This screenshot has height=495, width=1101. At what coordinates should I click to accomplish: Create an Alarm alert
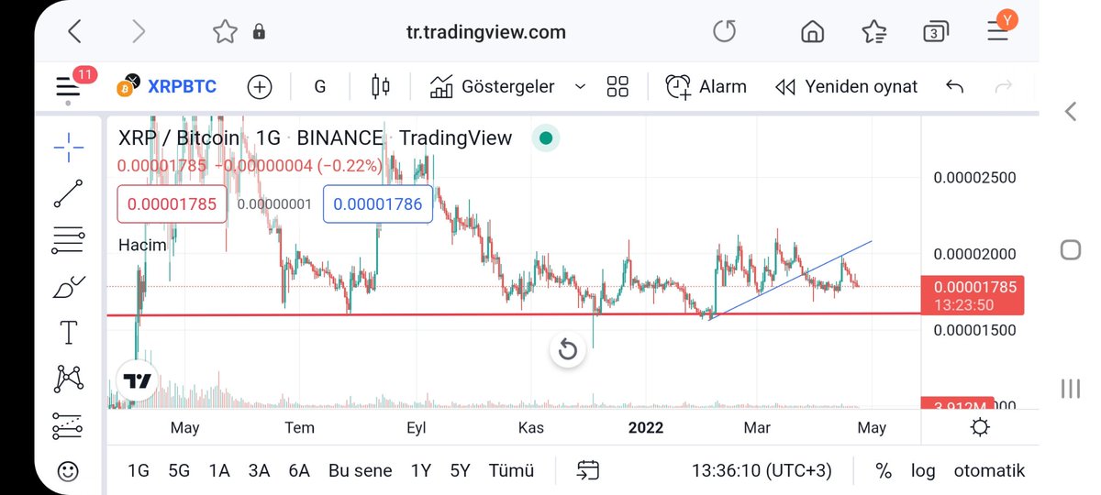[706, 87]
